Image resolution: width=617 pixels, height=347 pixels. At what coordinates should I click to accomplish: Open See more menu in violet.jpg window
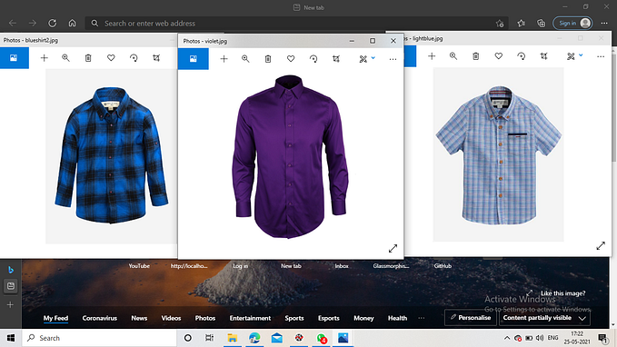393,59
